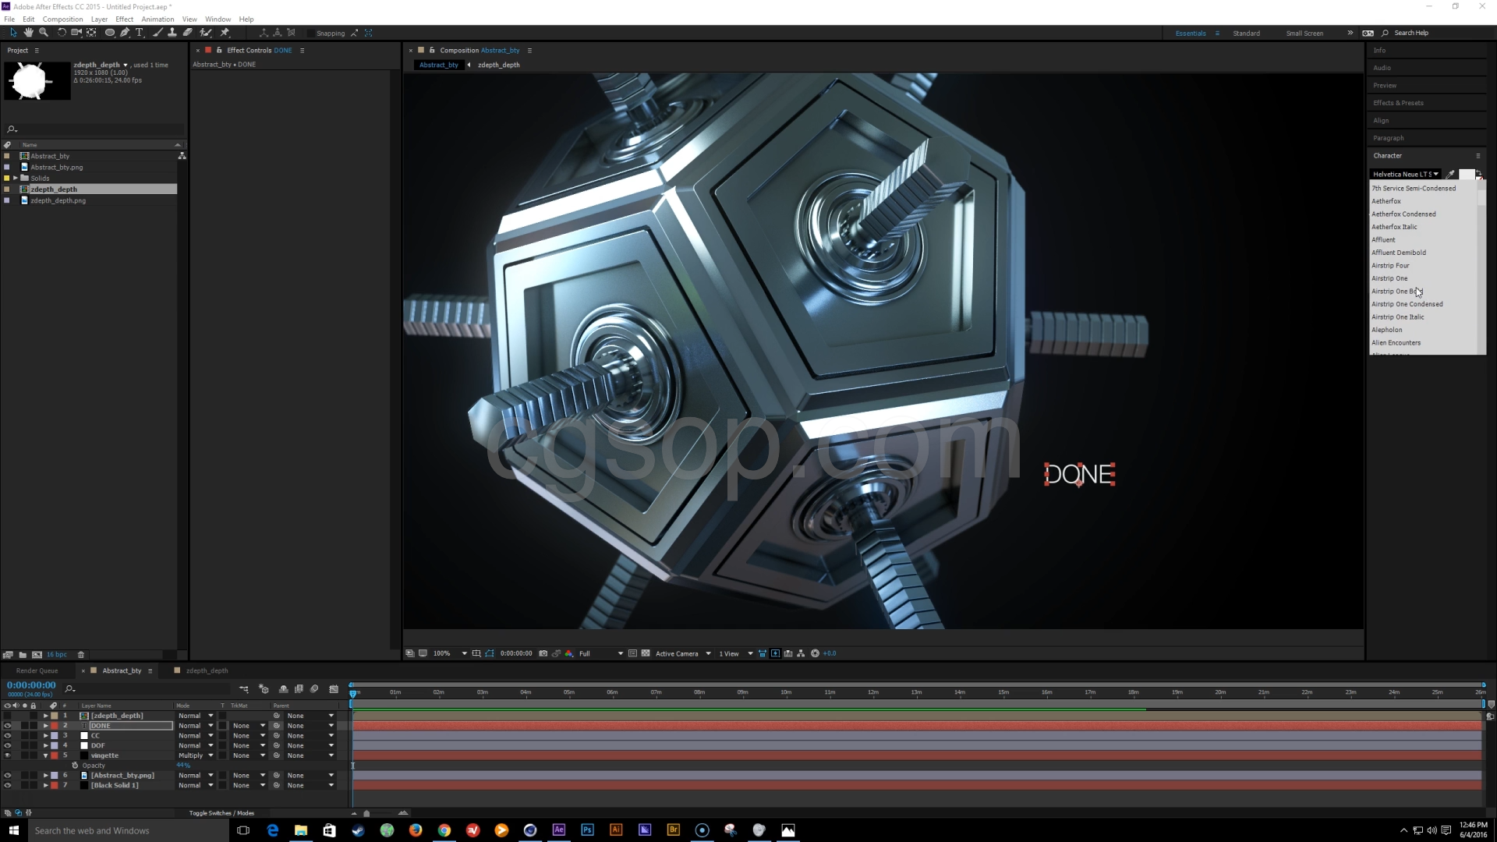Click the 16 bpc color depth button
This screenshot has width=1497, height=842.
pyautogui.click(x=56, y=655)
